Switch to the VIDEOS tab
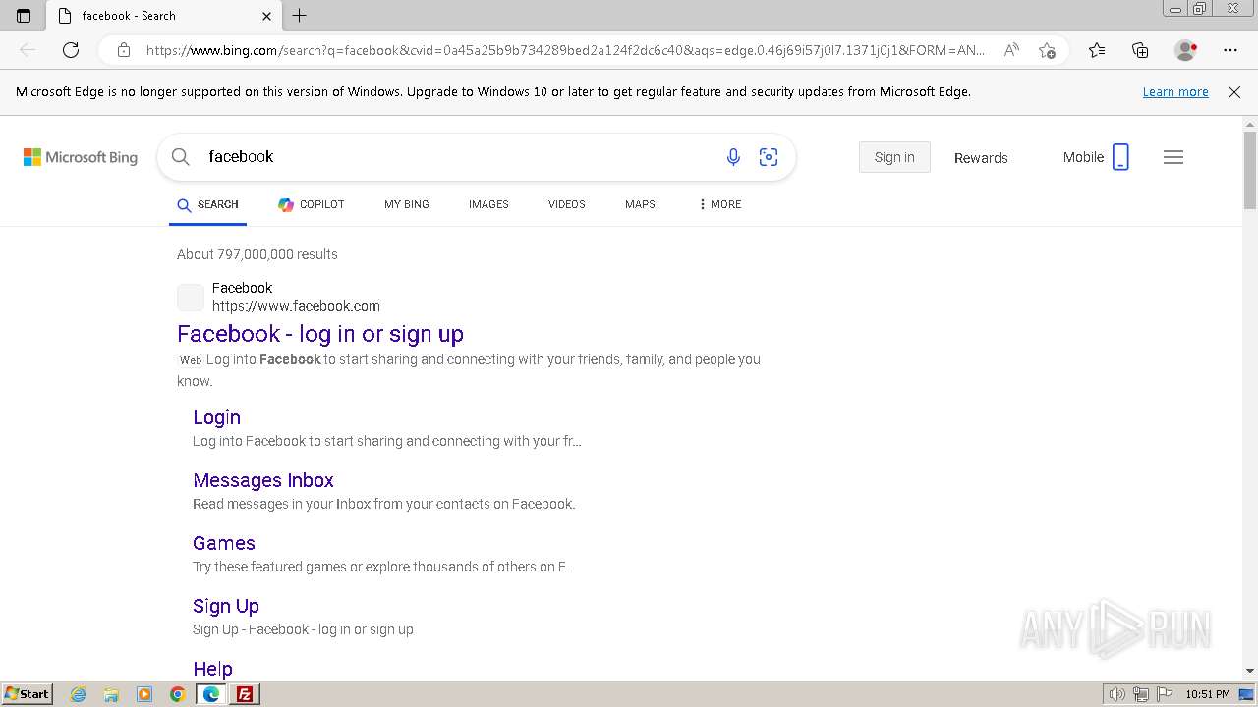 pyautogui.click(x=567, y=205)
